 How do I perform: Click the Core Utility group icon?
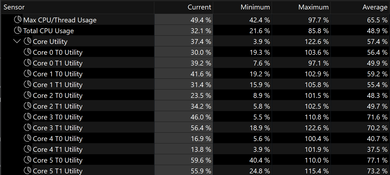click(x=28, y=41)
